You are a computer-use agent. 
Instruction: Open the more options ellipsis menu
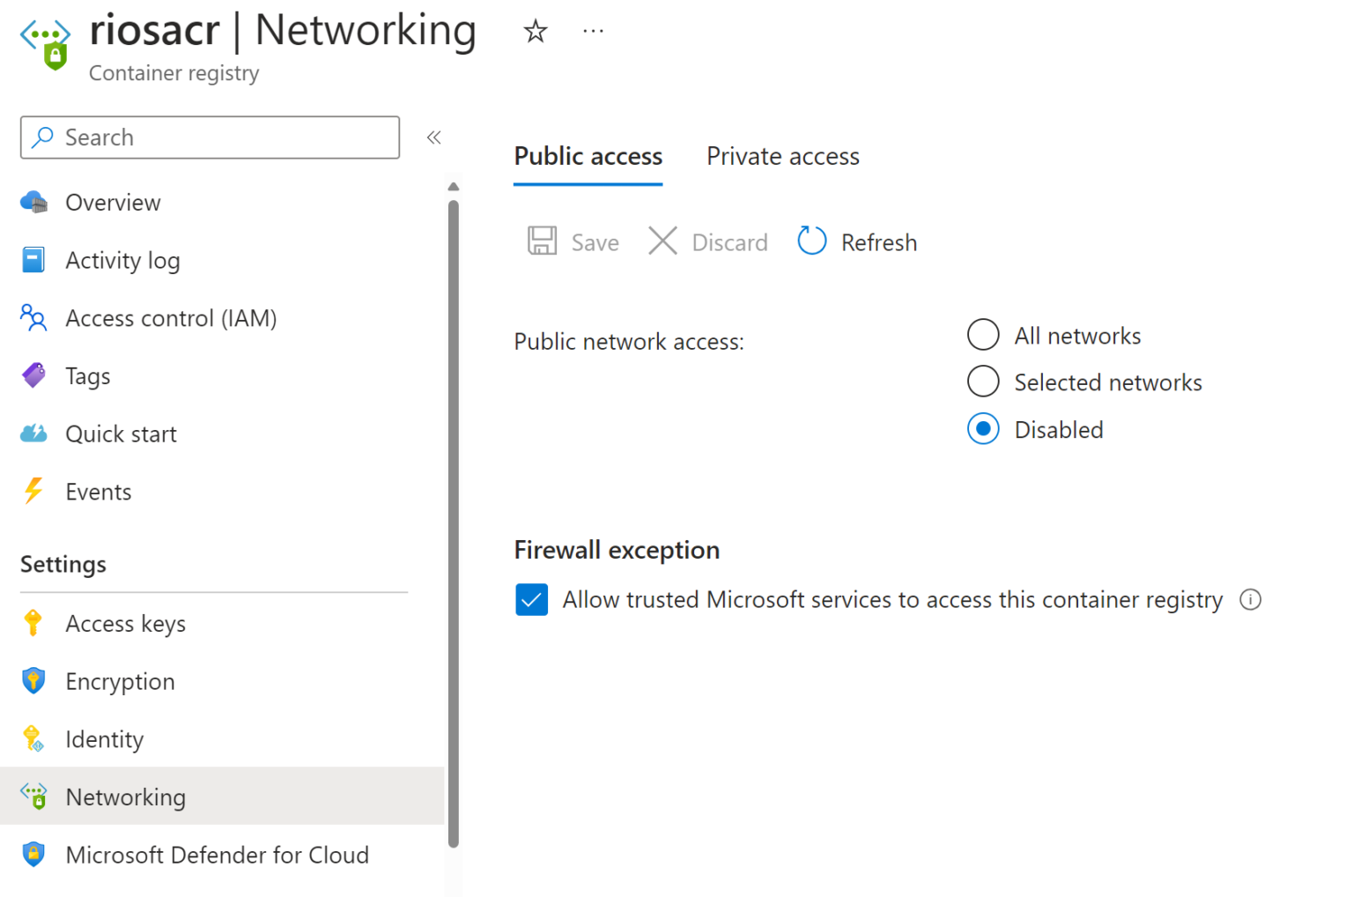click(x=593, y=32)
